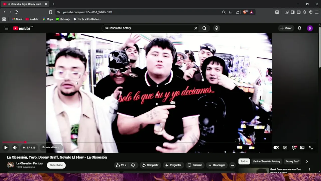Open 'The best ChatBot an...' bookmark
This screenshot has height=181, width=321.
[x=87, y=19]
